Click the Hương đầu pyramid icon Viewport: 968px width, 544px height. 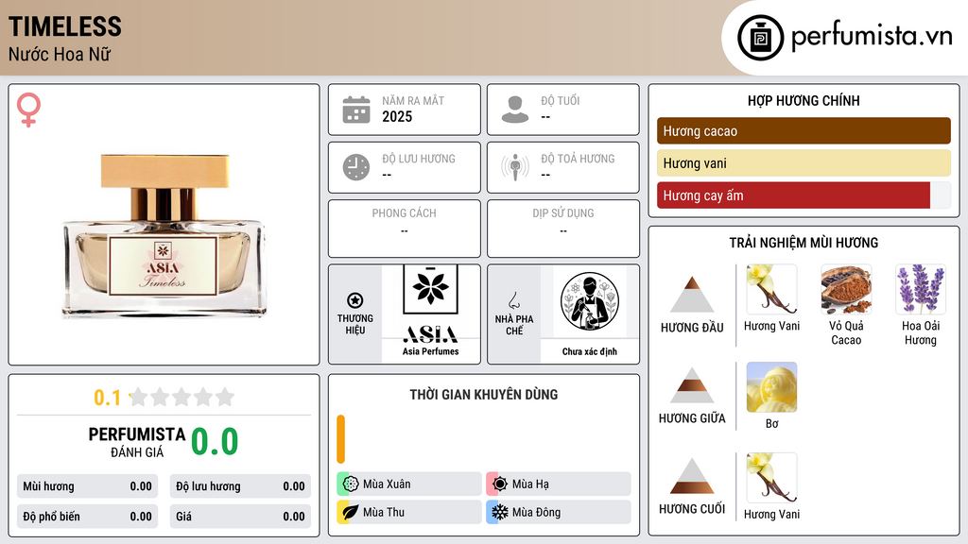point(692,295)
